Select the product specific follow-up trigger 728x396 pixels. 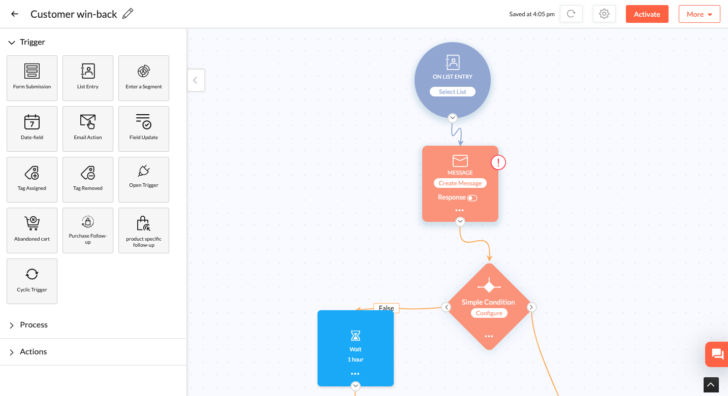click(144, 230)
